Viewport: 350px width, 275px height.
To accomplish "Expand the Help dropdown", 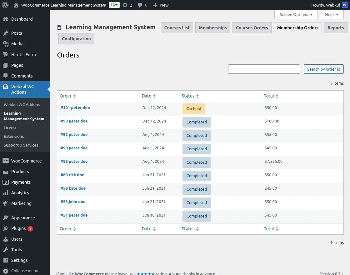I will [331, 14].
